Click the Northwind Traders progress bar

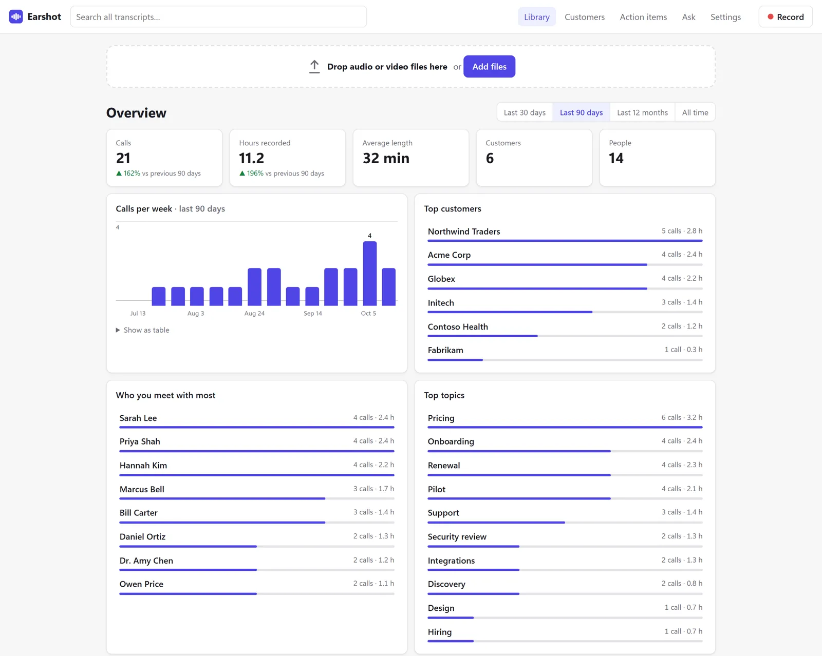pyautogui.click(x=565, y=241)
